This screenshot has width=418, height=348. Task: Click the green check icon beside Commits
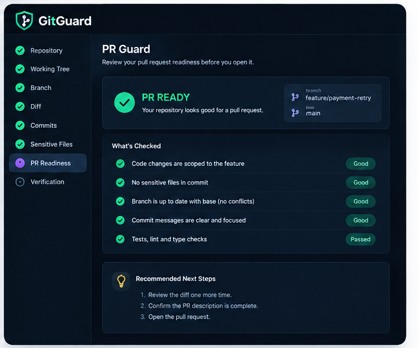click(20, 125)
